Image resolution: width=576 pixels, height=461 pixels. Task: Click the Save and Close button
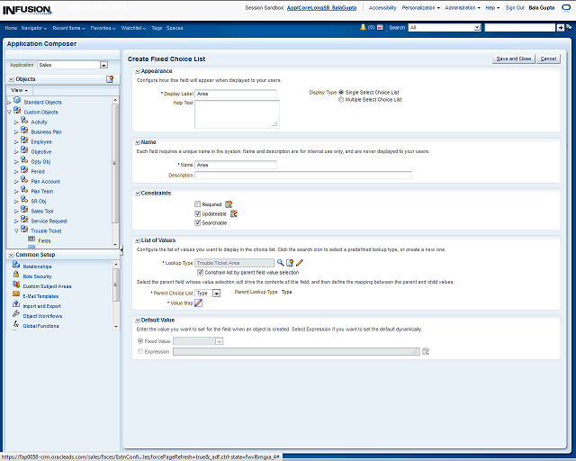(513, 59)
